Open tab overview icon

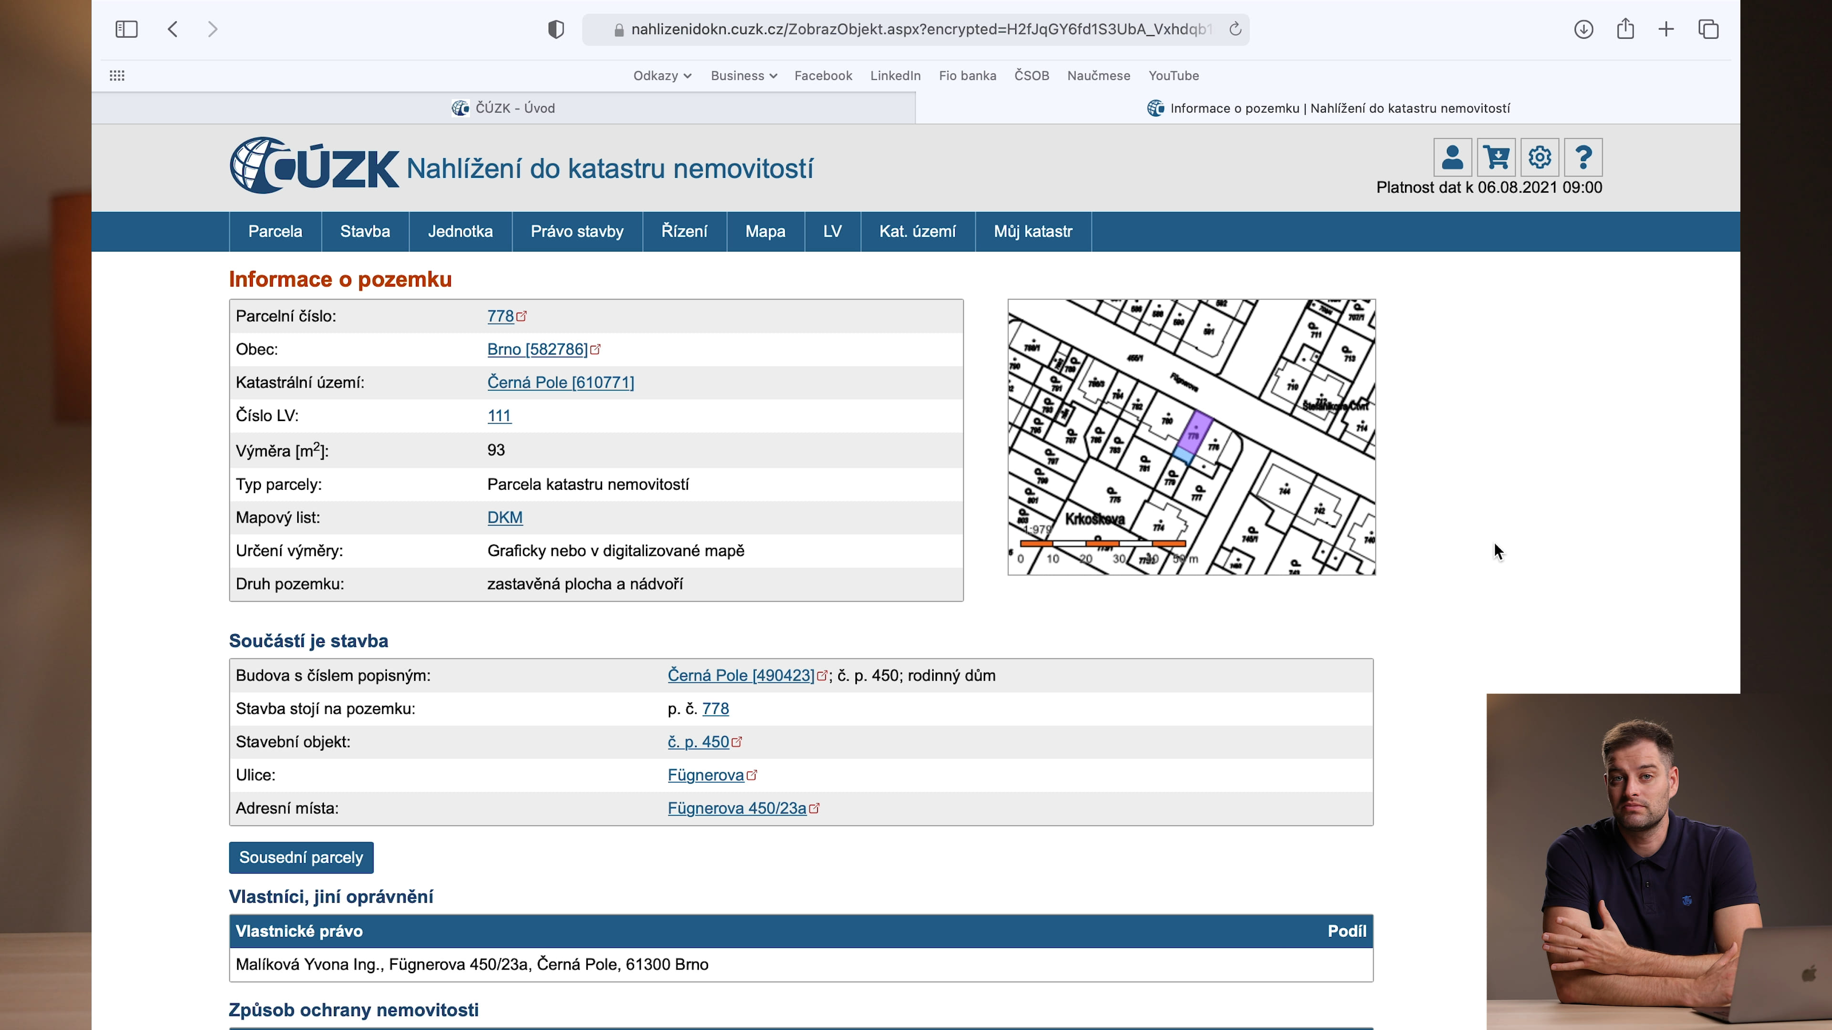point(1708,29)
